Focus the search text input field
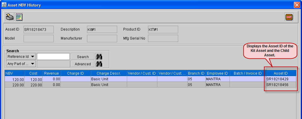 tap(53, 57)
